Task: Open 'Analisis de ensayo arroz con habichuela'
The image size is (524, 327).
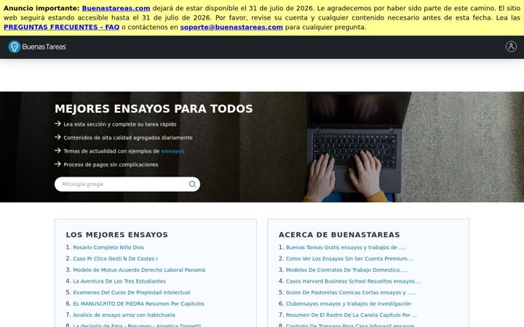Action: (124, 315)
